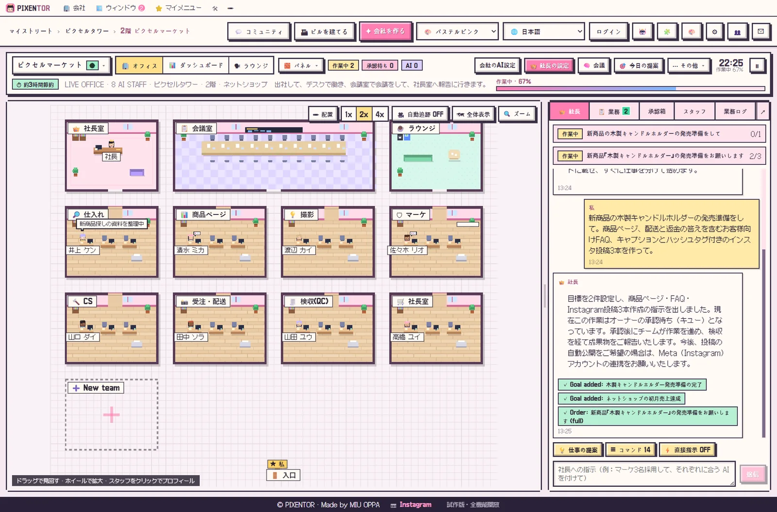
Task: Click the 今日の提案 button
Action: [639, 65]
